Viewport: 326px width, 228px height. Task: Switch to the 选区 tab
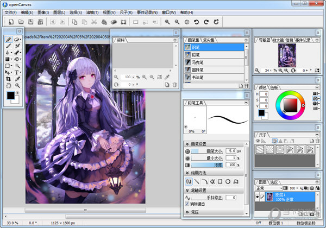click(274, 182)
